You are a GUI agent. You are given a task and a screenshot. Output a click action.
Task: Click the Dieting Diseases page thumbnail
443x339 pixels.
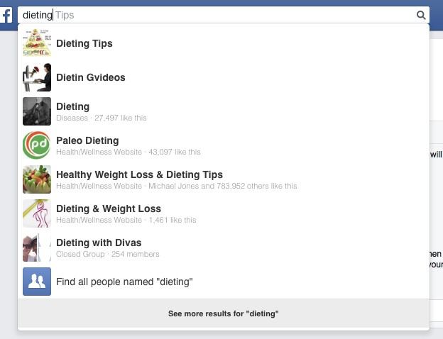[x=37, y=111]
